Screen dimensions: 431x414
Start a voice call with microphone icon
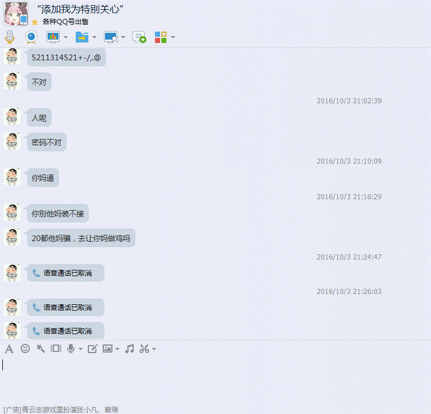coord(10,37)
